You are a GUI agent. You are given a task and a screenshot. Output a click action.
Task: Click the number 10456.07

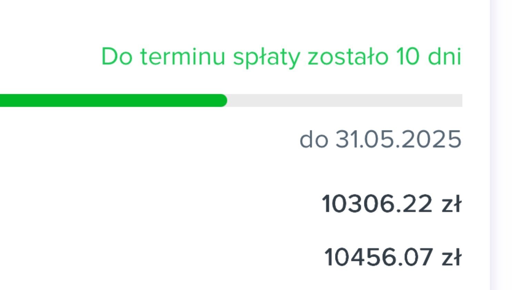[x=378, y=257]
